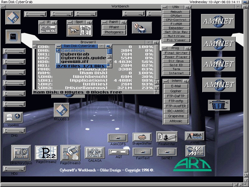Viewport: 249px width, 187px height.
Task: Launch IRC-AMIRC from the Intern dock
Action: coord(176,111)
